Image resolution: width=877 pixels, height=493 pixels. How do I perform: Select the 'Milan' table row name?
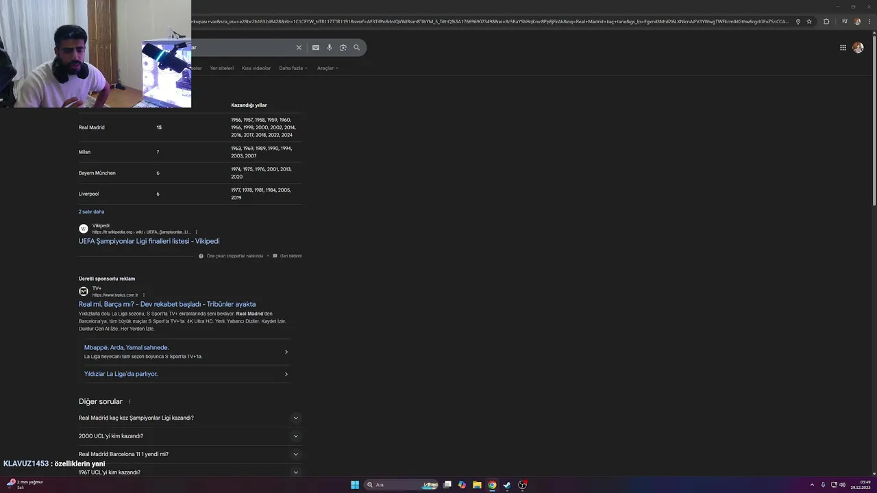84,152
